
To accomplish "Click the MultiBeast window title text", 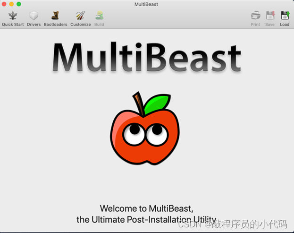I will coord(146,4).
